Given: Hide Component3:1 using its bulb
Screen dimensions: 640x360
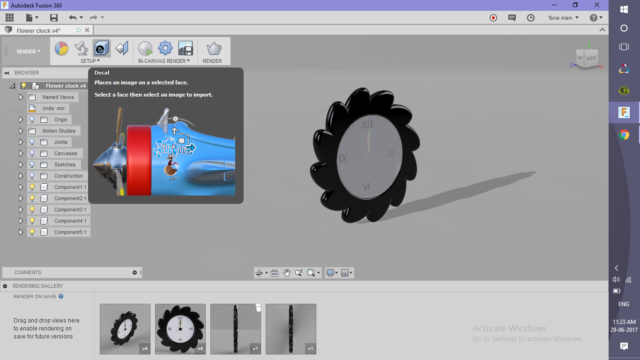Looking at the screenshot, I should [32, 210].
